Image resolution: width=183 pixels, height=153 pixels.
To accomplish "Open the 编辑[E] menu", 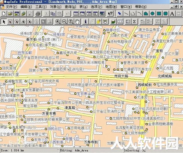I will tap(26, 7).
